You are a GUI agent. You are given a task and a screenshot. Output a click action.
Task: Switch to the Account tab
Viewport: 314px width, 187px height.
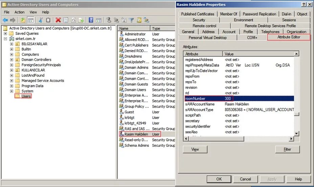click(x=229, y=32)
